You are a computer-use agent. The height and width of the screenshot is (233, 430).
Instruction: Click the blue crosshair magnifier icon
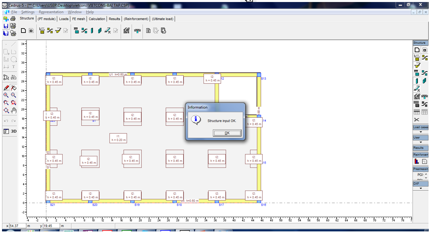pos(6,110)
